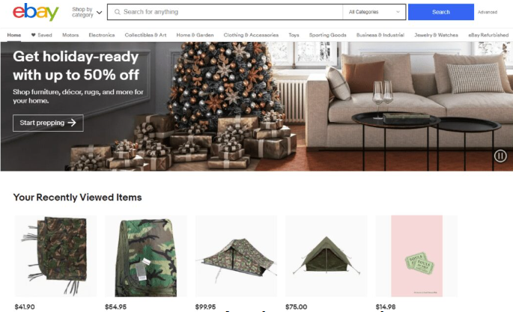Open the All Categories dropdown
Screen dimensions: 513x312
374,12
